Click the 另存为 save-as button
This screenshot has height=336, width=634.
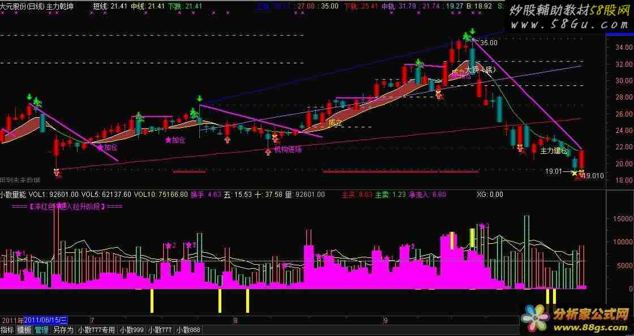(63, 330)
